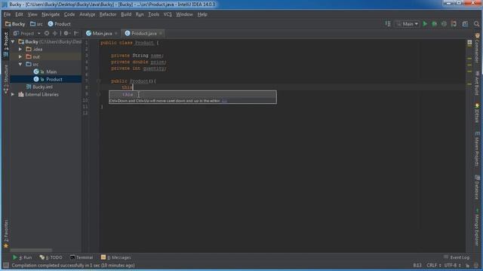Screen dimensions: 483x271
Task: Open the Database side panel
Action: [x=477, y=187]
